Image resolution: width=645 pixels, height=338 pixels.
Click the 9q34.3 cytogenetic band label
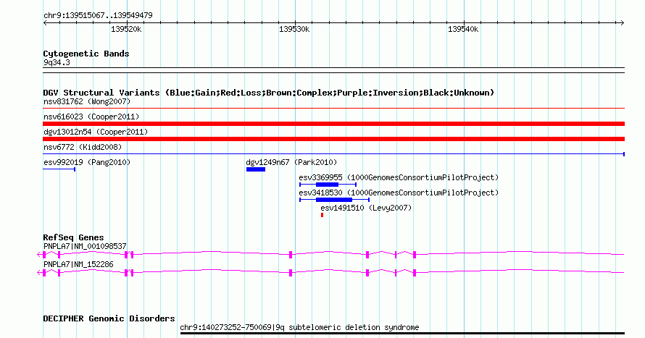point(57,62)
